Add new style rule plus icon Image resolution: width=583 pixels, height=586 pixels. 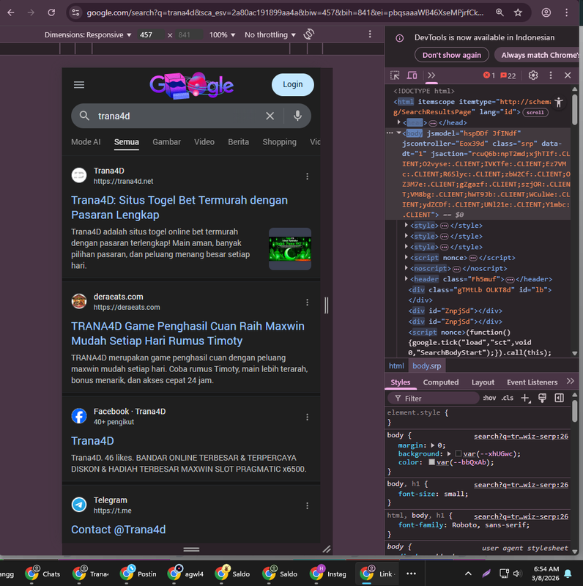525,398
